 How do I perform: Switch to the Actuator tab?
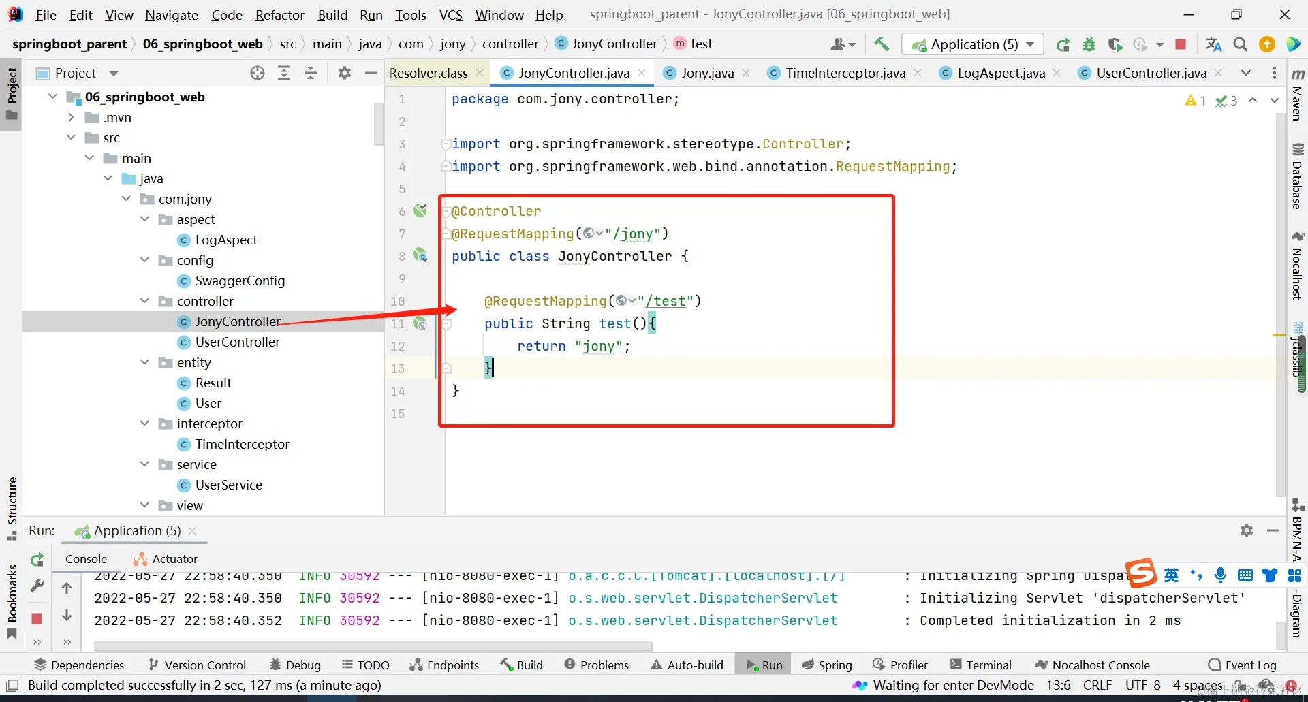[166, 559]
